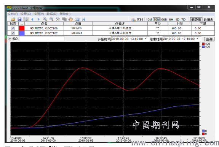The width and height of the screenshot is (219, 147).
Task: Switch to the 数据表 tab
Action: [208, 20]
